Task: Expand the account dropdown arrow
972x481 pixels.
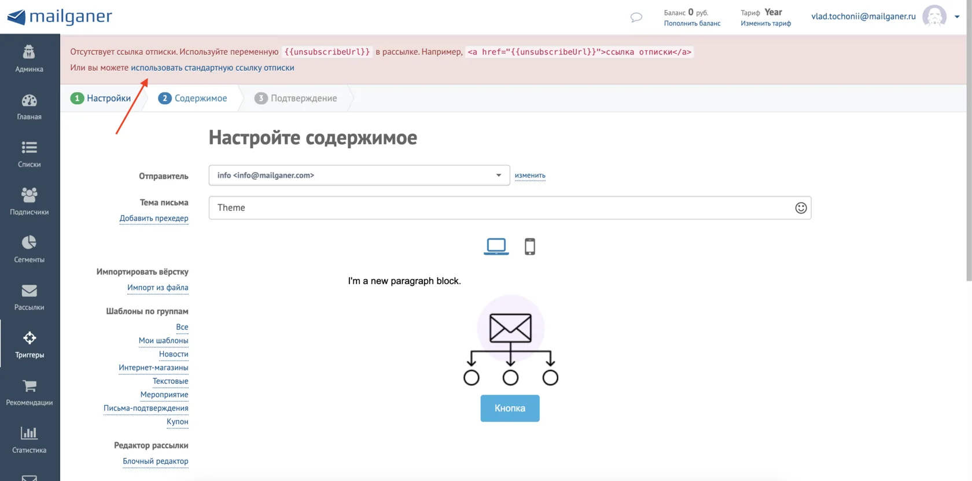Action: pyautogui.click(x=957, y=17)
